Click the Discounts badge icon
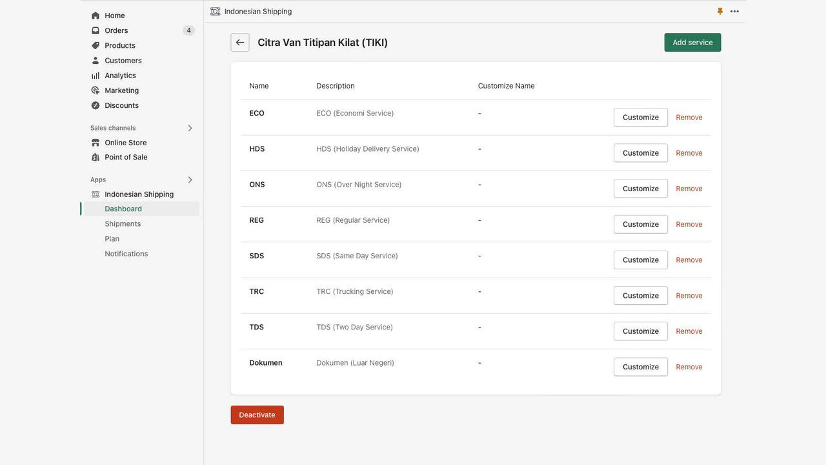 96,105
